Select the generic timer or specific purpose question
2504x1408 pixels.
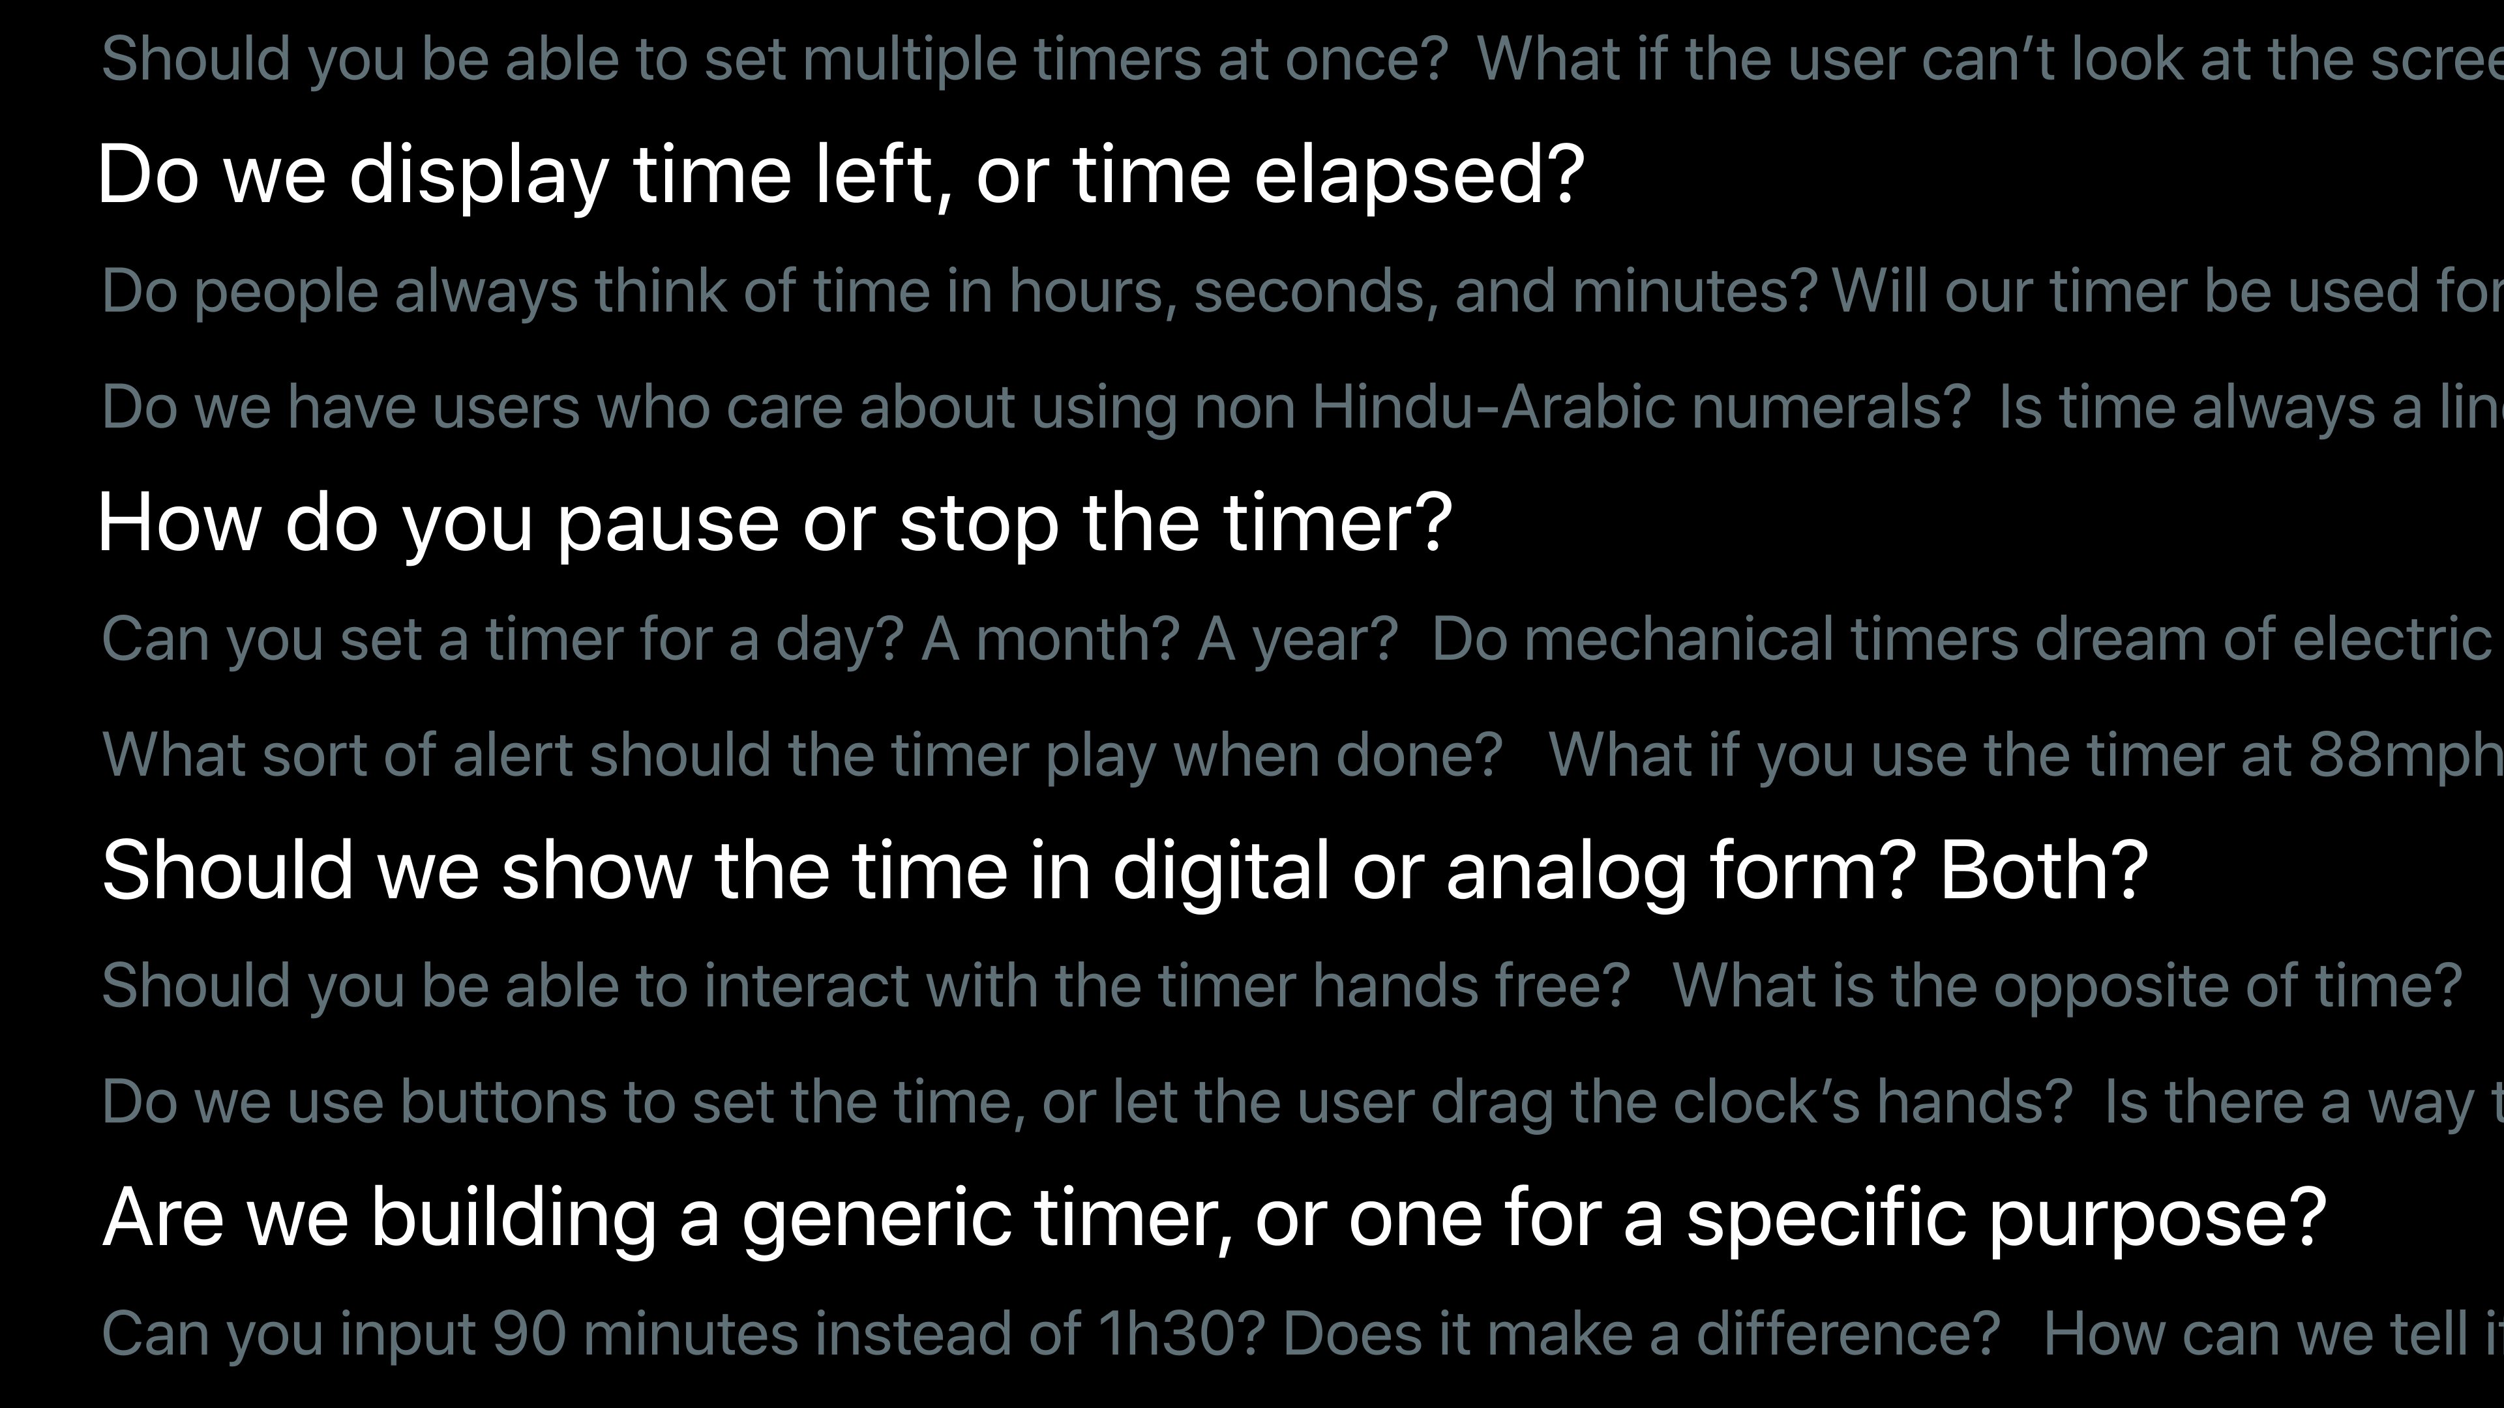pos(1214,1218)
